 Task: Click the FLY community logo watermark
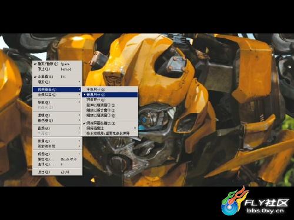255,201
